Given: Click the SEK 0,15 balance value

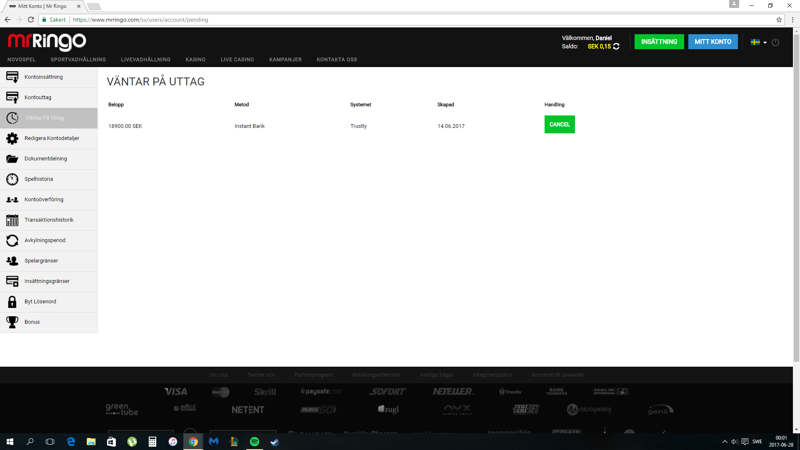Looking at the screenshot, I should click(x=599, y=46).
